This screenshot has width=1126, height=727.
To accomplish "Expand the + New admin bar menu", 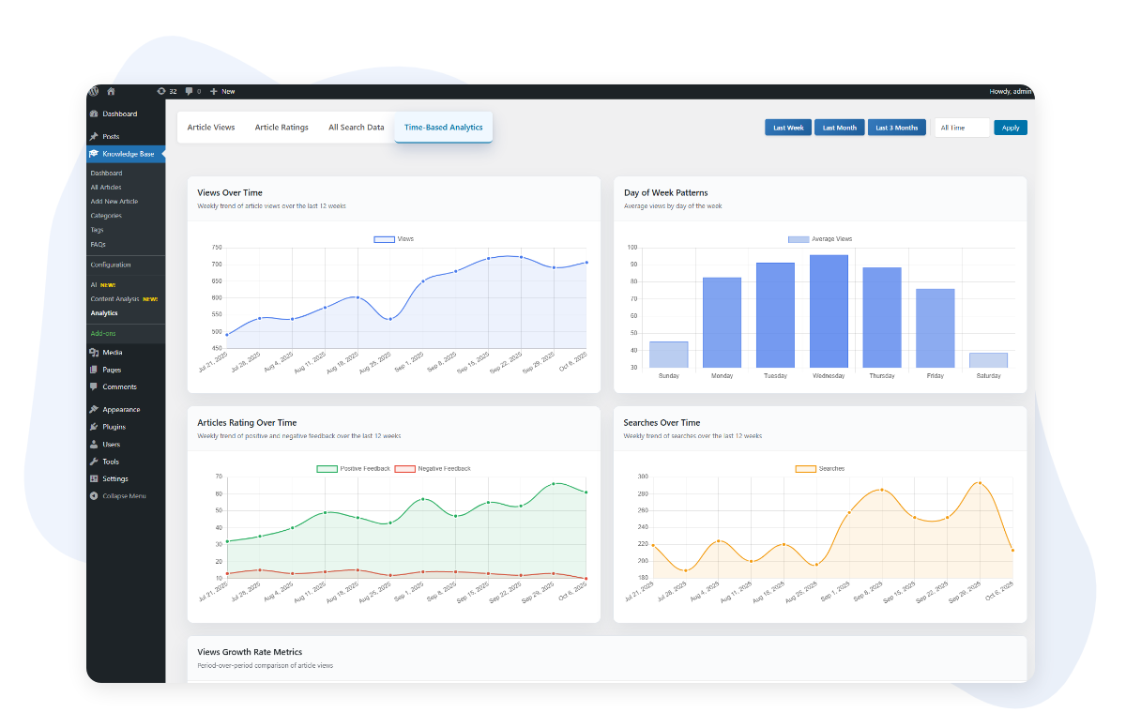I will [222, 91].
